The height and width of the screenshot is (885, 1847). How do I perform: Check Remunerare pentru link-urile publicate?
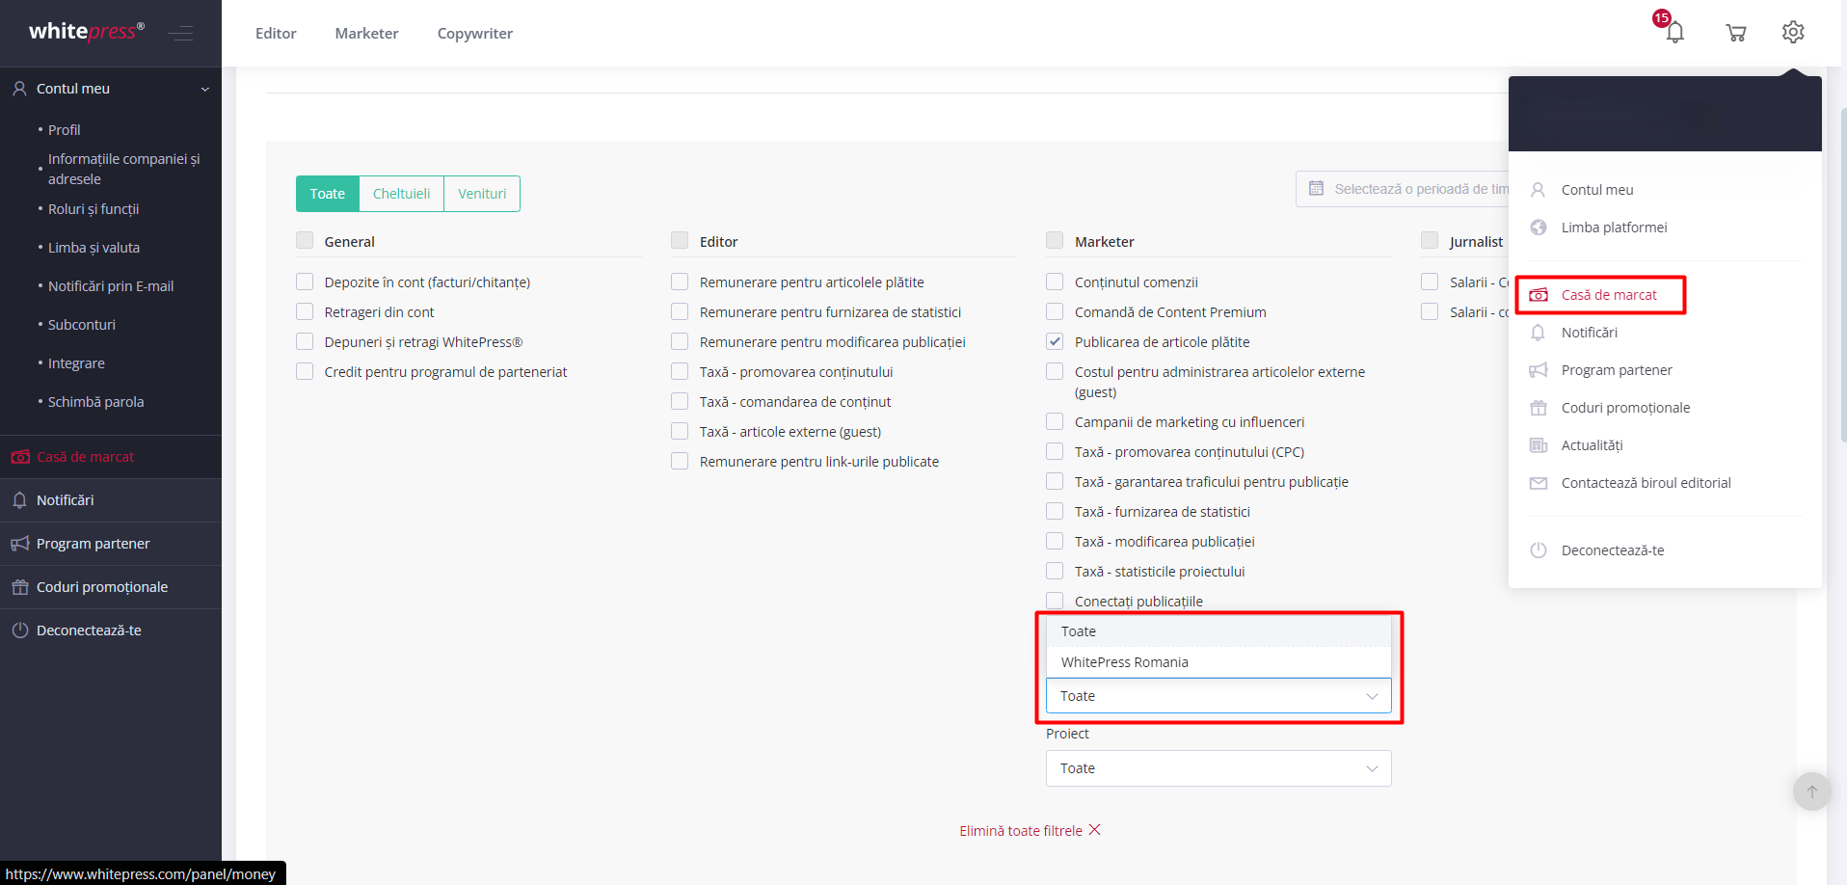680,461
